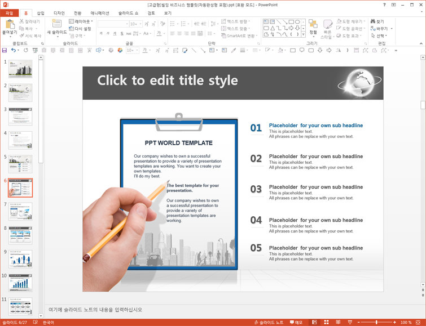Switch to the Review (검토) tab
The width and height of the screenshot is (426, 326).
(x=151, y=13)
